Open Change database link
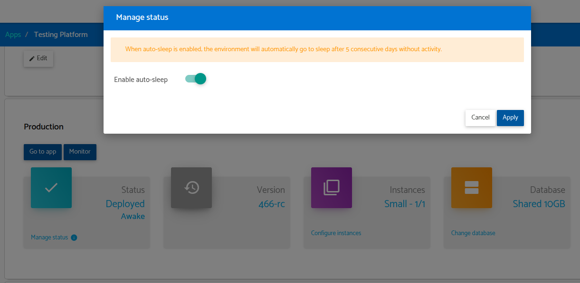 473,233
